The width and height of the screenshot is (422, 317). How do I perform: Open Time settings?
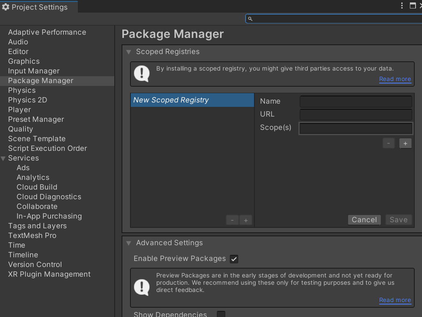(x=17, y=245)
